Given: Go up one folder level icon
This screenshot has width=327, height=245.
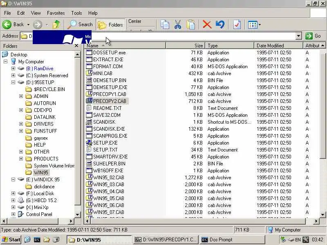Looking at the screenshot, I should pyautogui.click(x=56, y=24).
